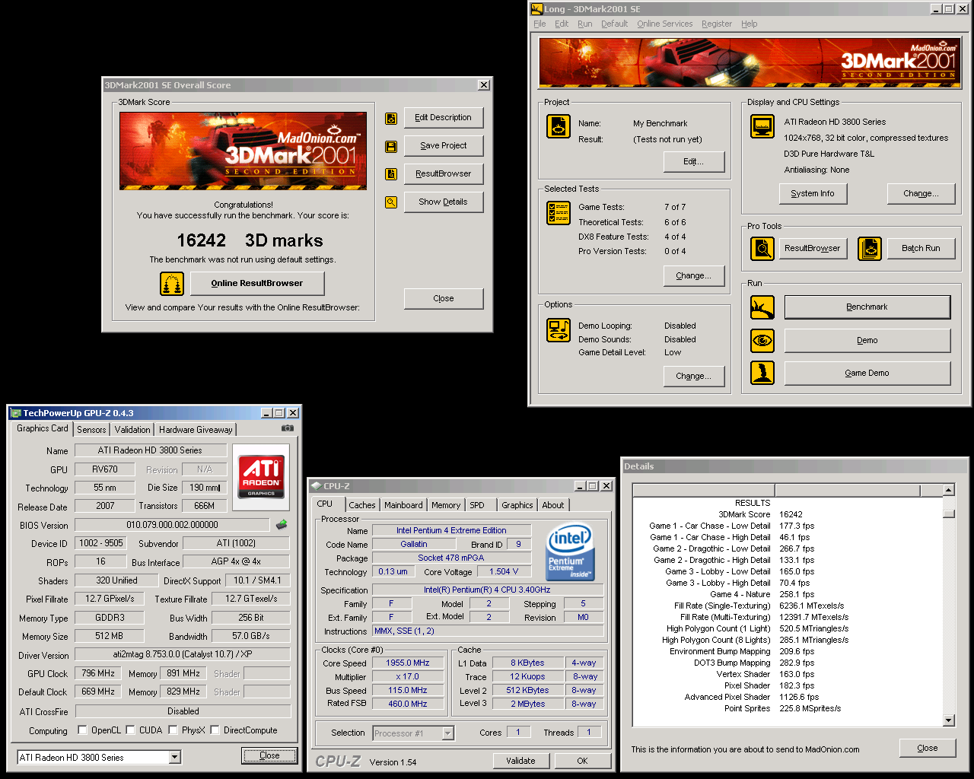Enable the PhysX checkbox in GPU-Z
Image resolution: width=974 pixels, height=779 pixels.
[x=173, y=730]
